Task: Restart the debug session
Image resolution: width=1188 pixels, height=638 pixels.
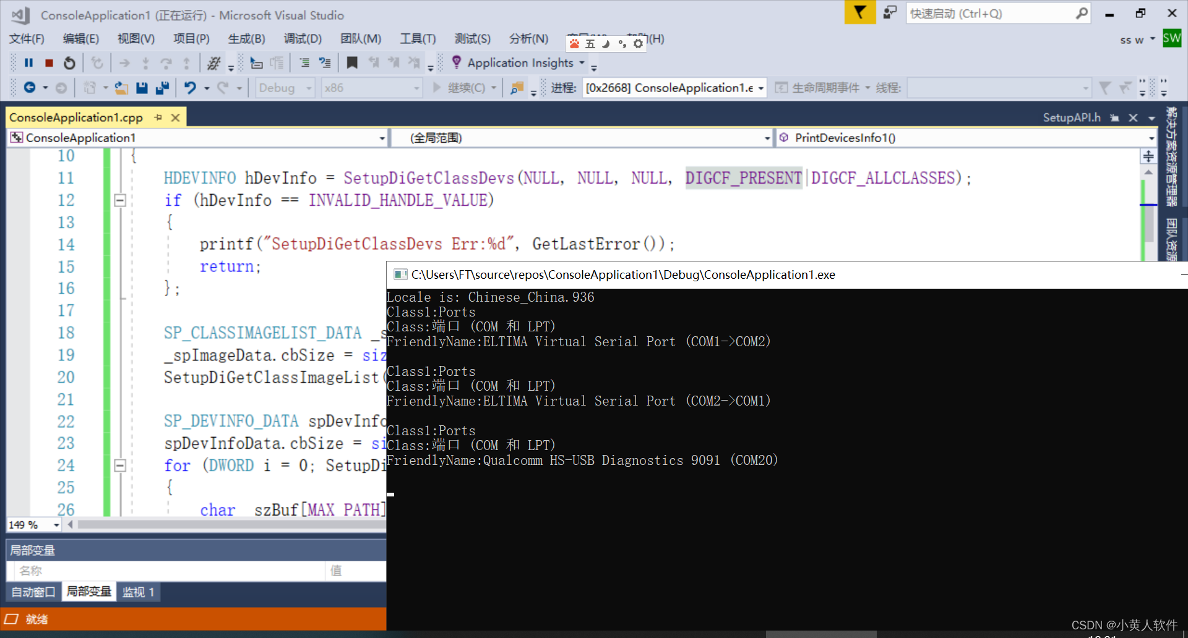Action: coord(69,62)
